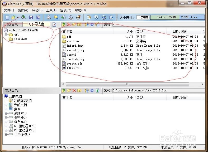Click right arrow of the horizontal scrollbar

(202, 84)
